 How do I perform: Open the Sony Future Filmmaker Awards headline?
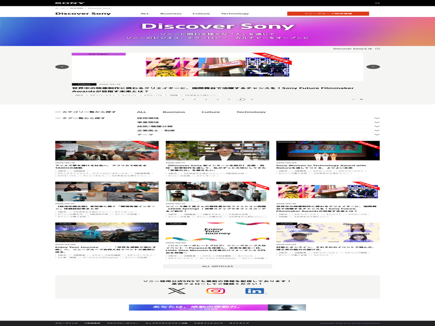click(x=213, y=90)
